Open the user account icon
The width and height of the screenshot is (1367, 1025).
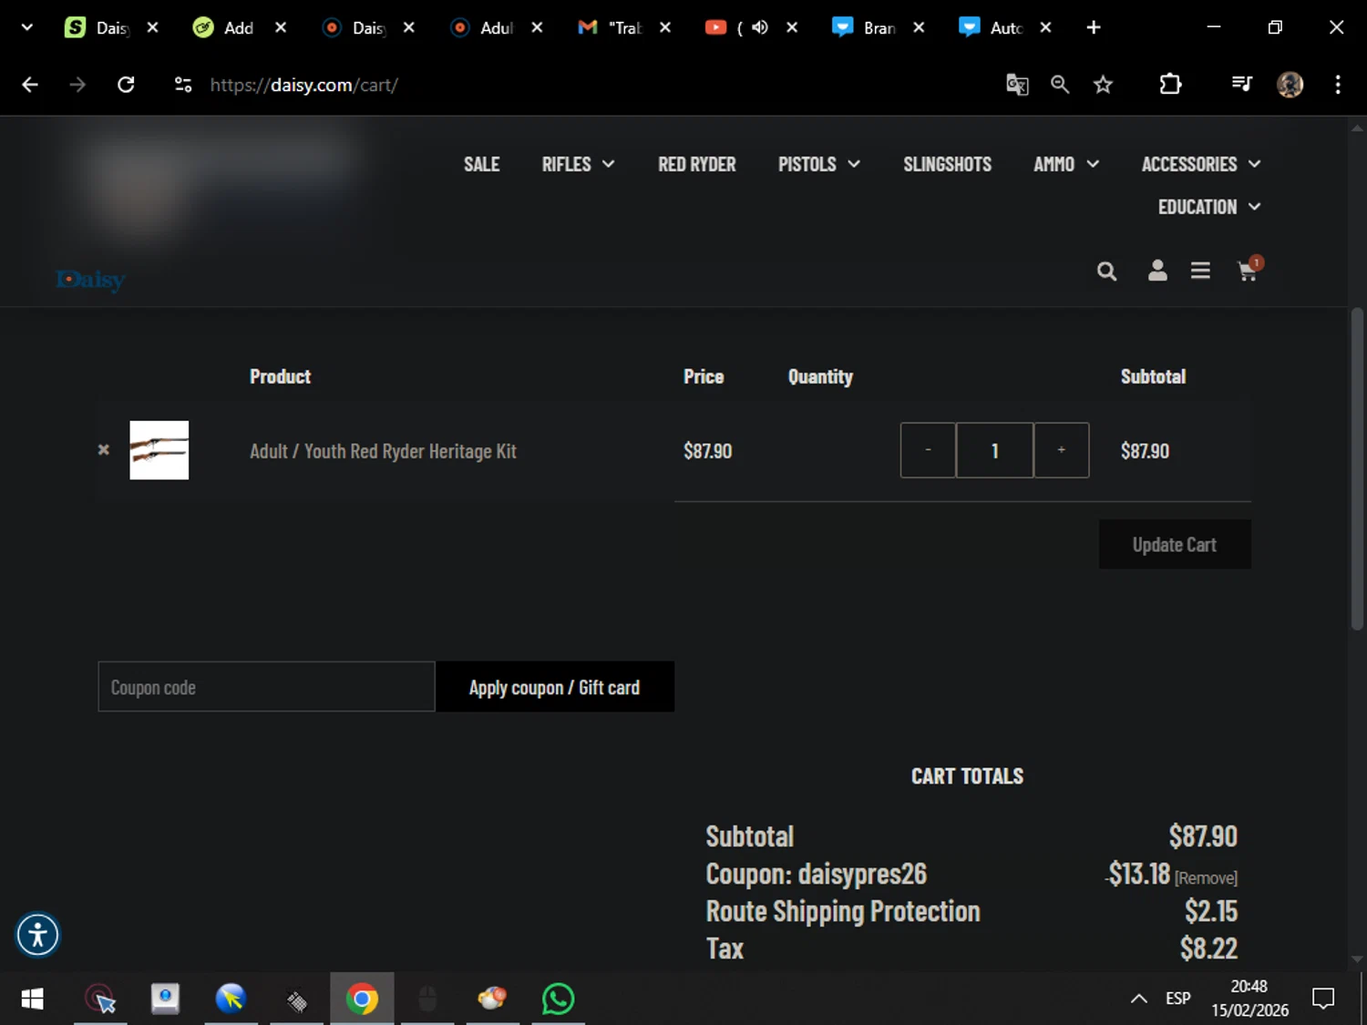coord(1157,271)
